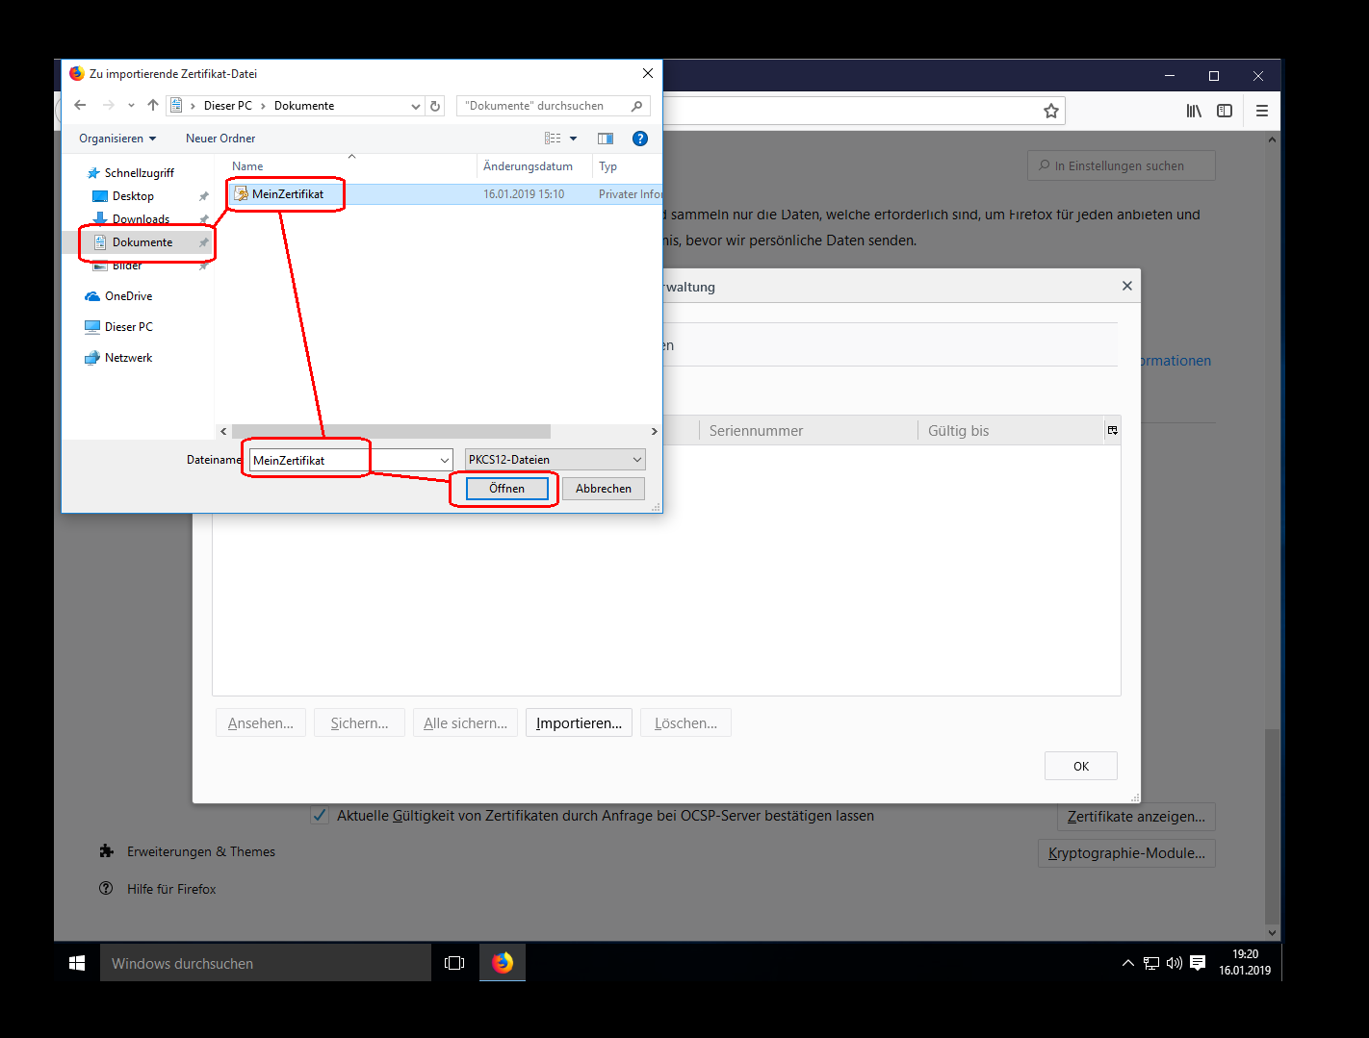Toggle the preview pane icon
The image size is (1369, 1038).
[x=606, y=139]
